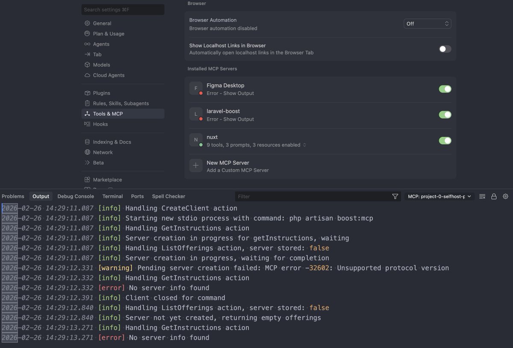Screen dimensions: 513x348
Task: Open the Browser Automation Off dropdown
Action: click(x=427, y=24)
